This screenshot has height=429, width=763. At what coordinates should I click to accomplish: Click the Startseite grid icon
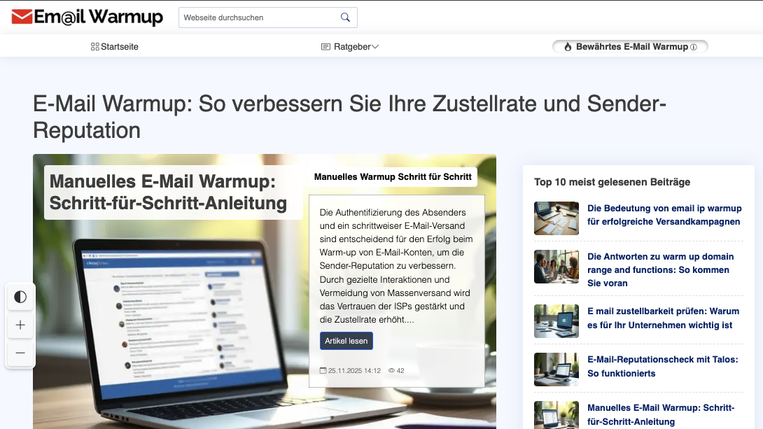(x=95, y=47)
